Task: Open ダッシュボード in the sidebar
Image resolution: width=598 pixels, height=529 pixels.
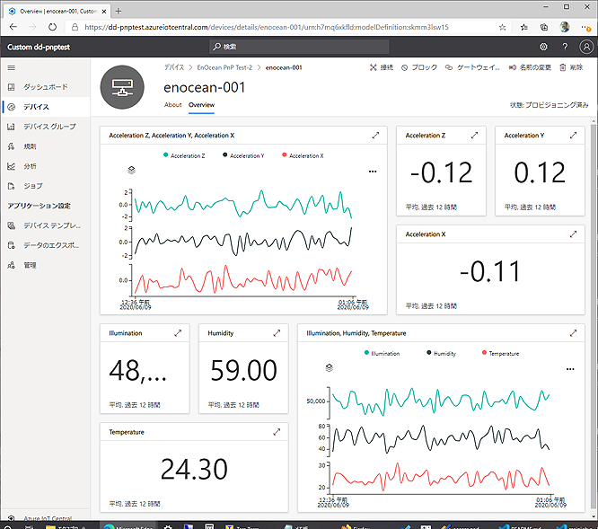Action: click(43, 87)
